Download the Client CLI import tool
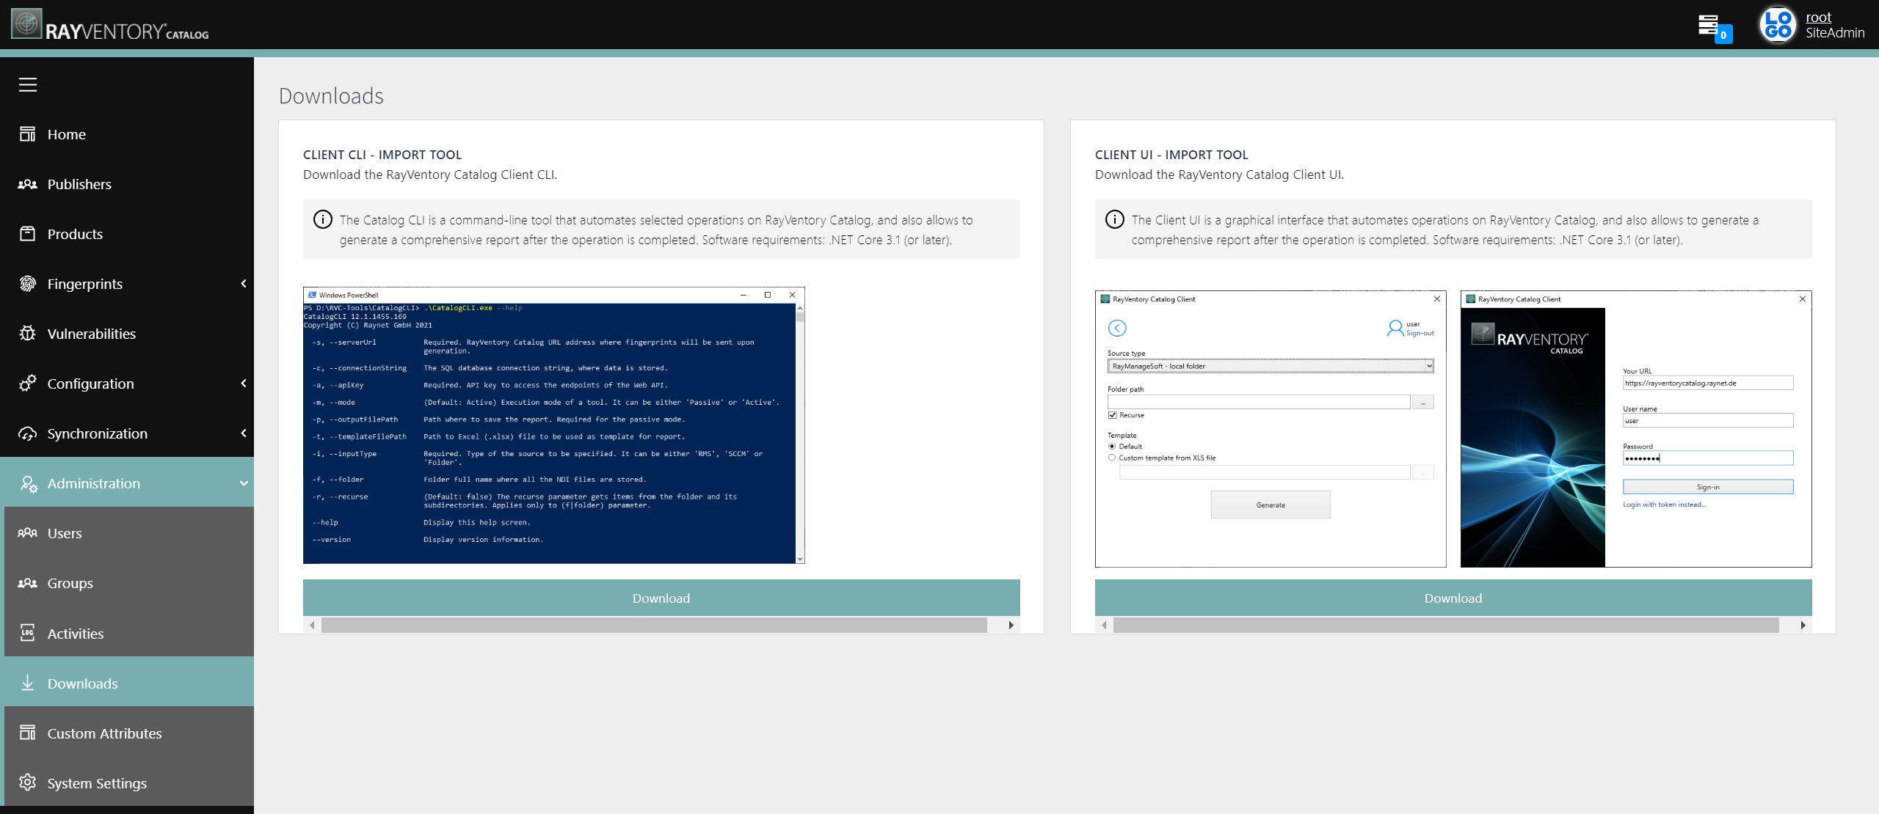The width and height of the screenshot is (1879, 814). pos(661,598)
